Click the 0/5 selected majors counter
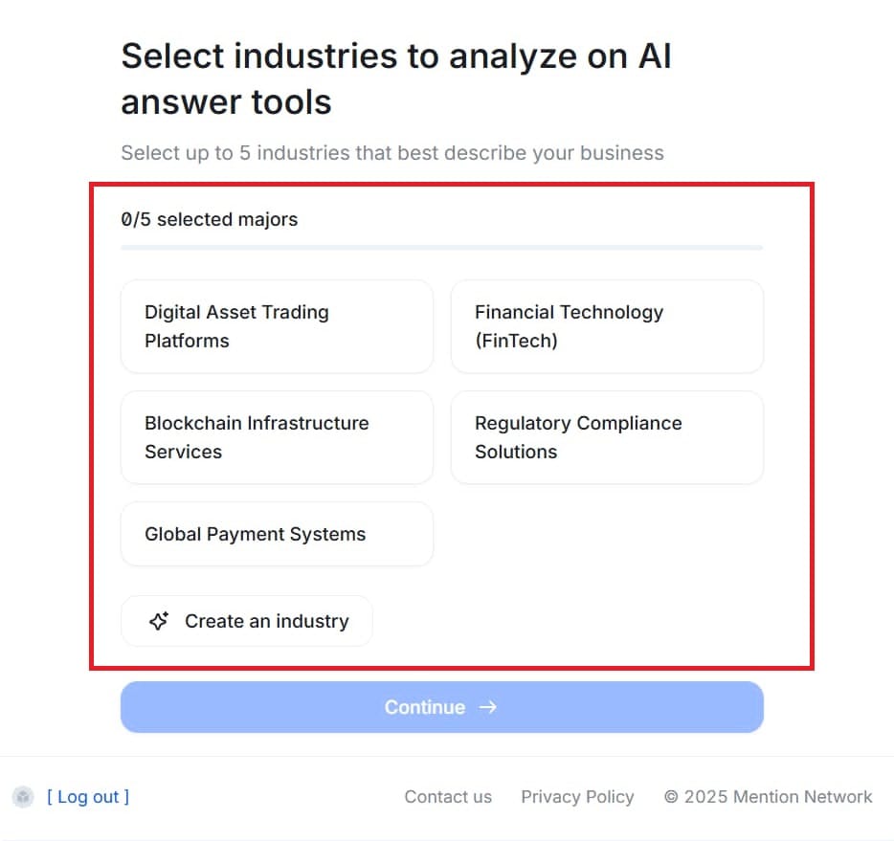Image resolution: width=894 pixels, height=841 pixels. pyautogui.click(x=210, y=219)
